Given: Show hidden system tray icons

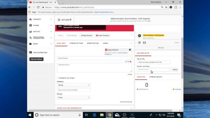Looking at the screenshot, I should [156, 115].
